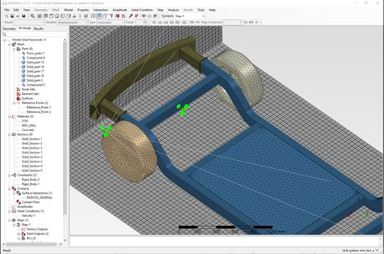Open the Analysis menu
This screenshot has width=384, height=254.
[x=173, y=10]
